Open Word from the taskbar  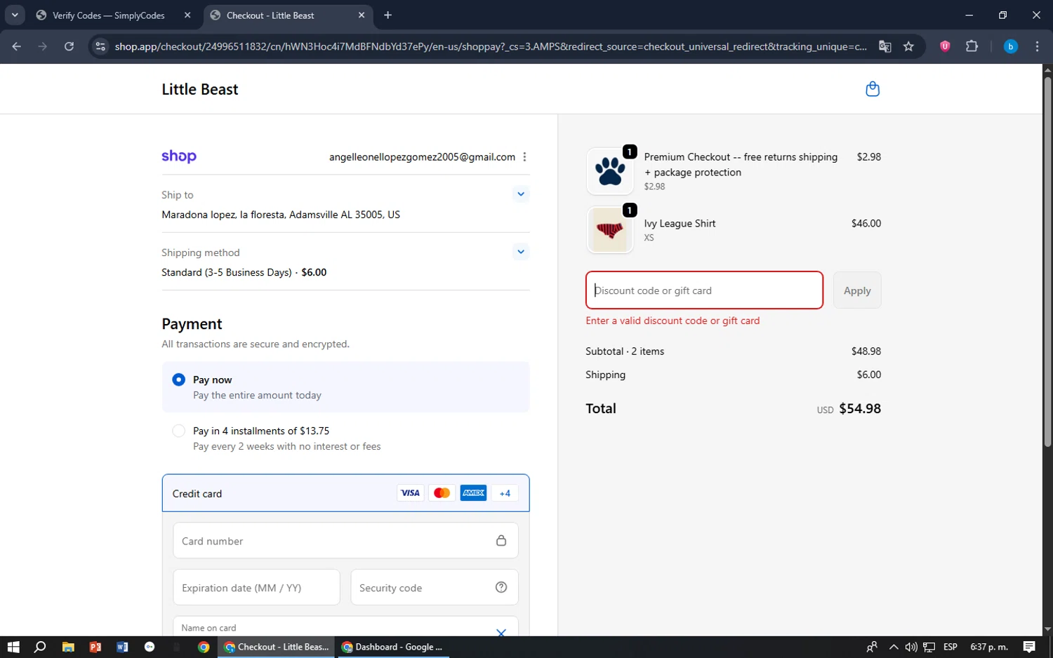point(122,647)
